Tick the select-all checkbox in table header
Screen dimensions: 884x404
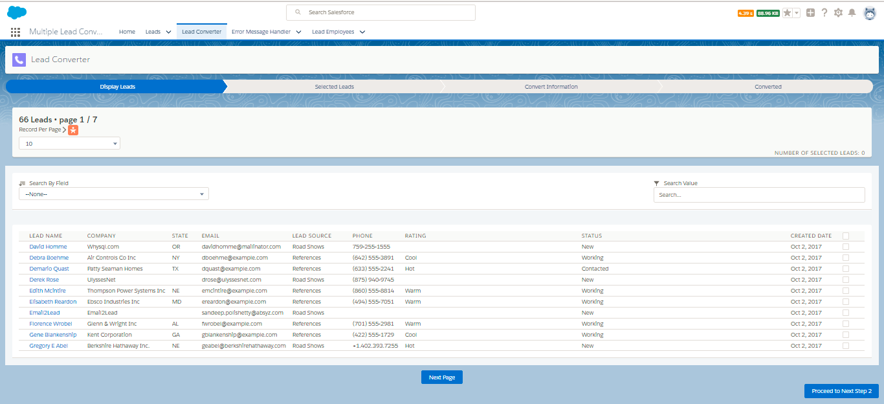[846, 236]
